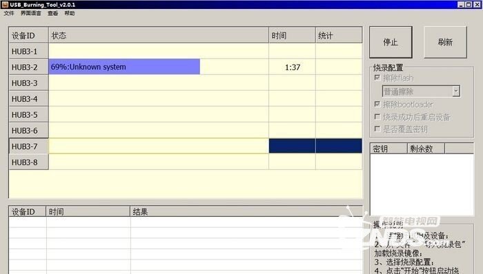Screen dimensions: 483x274
Task: Toggle the 擦除bootloader checkbox
Action: click(377, 104)
